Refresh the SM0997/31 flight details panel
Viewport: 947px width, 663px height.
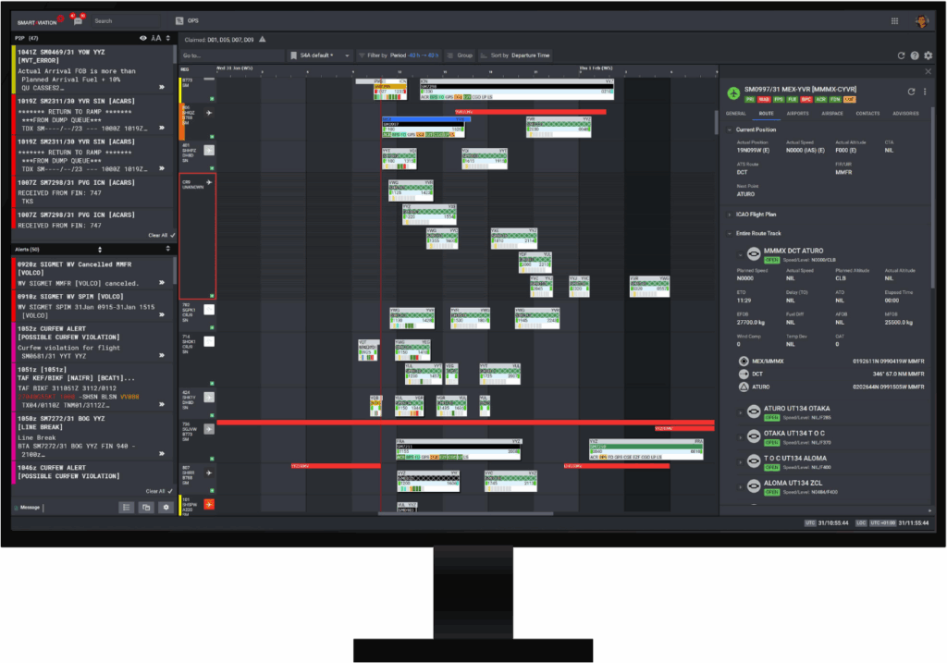(911, 92)
